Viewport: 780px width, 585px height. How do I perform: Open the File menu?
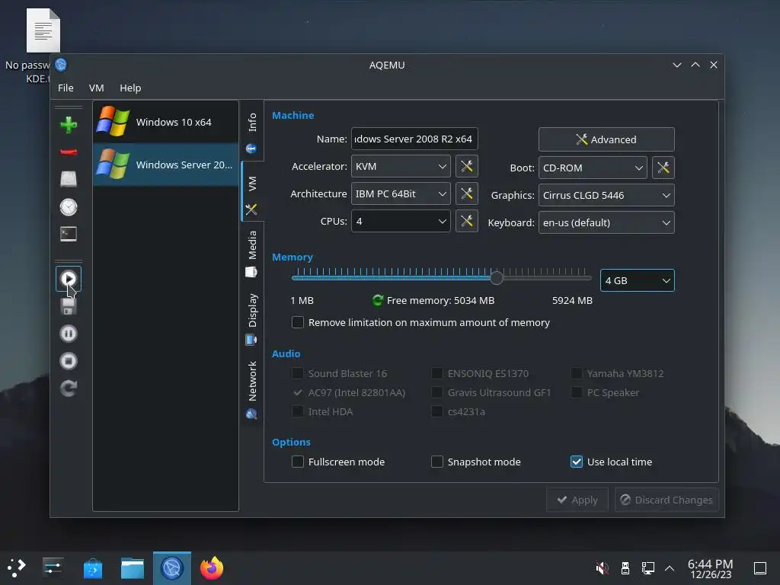66,88
